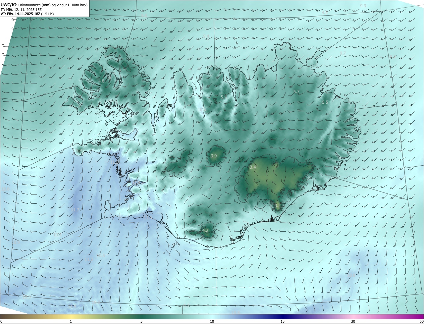Click the color scale tick label 30
Viewport: 424px width, 324px height.
click(353, 321)
